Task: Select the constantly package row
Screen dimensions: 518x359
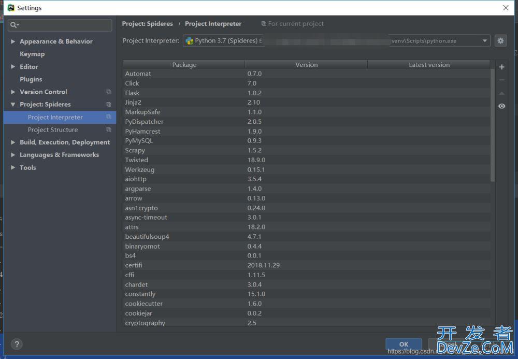Action: pyautogui.click(x=307, y=294)
